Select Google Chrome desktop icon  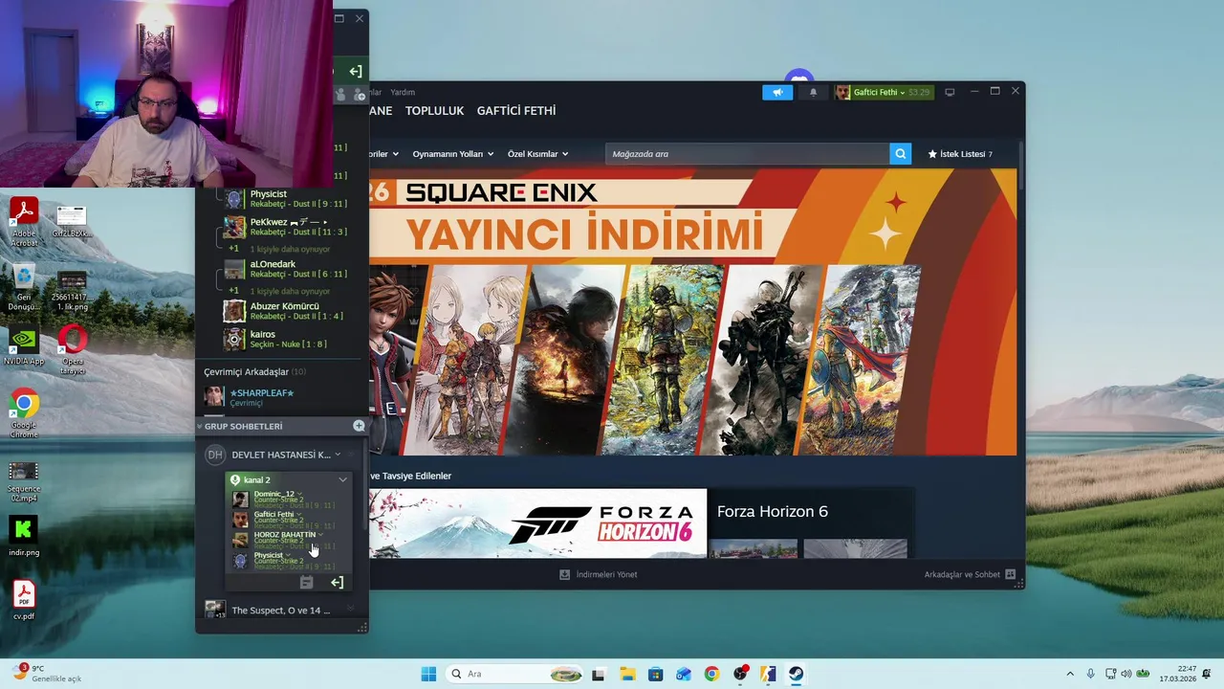[x=24, y=414]
